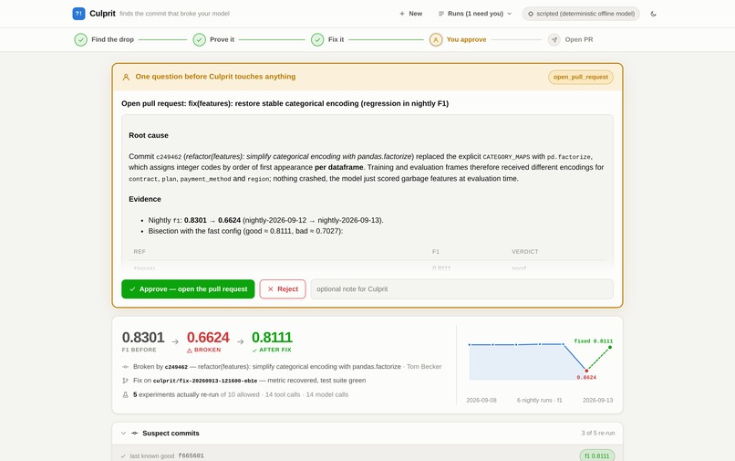Image resolution: width=735 pixels, height=461 pixels.
Task: Click the branch icon beside Fix on
Action: [x=125, y=381]
